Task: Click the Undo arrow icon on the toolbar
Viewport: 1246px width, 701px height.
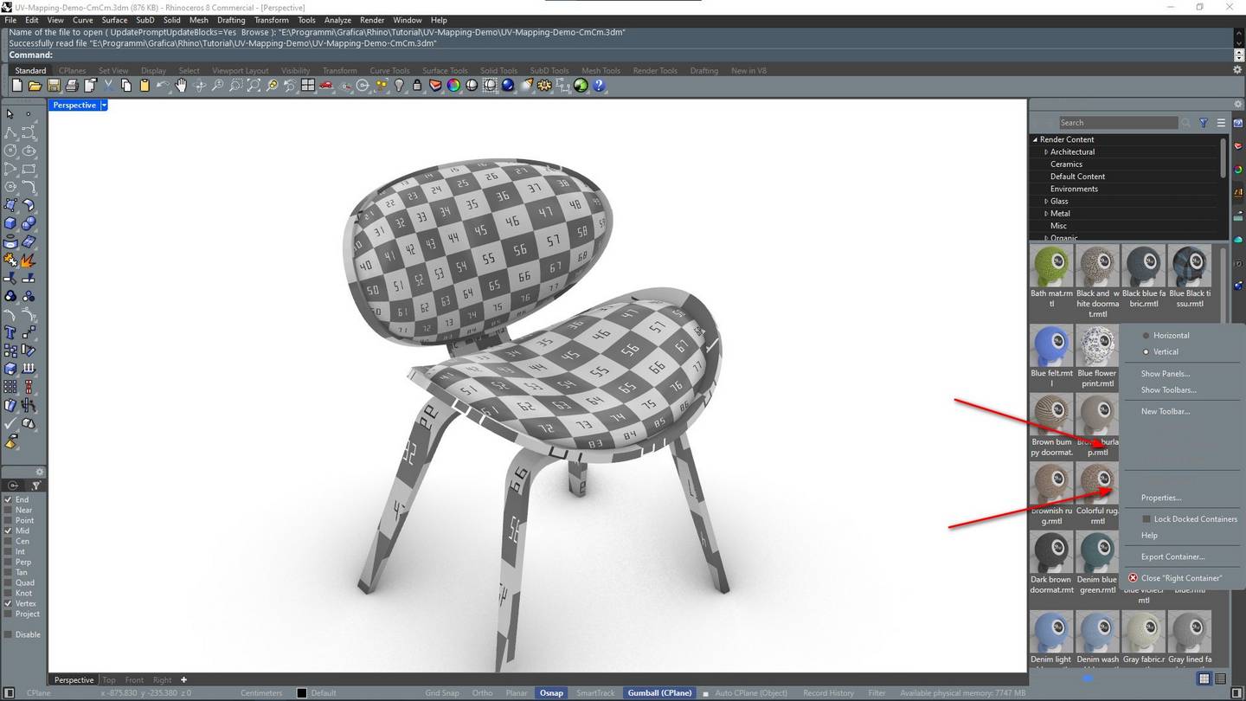Action: tap(162, 85)
